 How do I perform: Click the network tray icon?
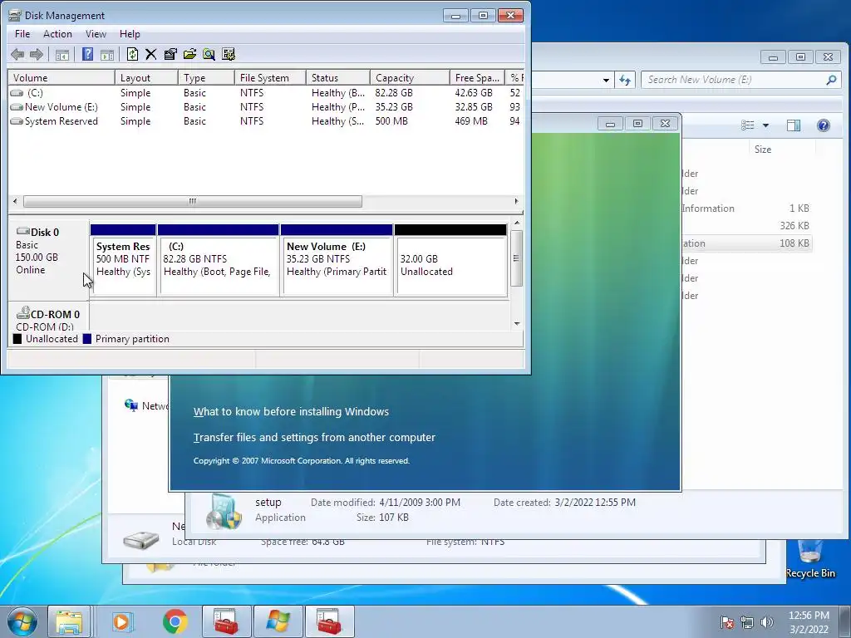[747, 622]
